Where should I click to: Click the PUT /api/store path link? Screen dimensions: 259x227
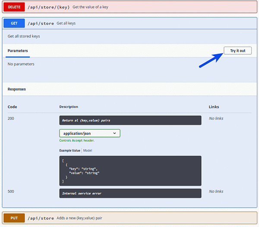41,218
